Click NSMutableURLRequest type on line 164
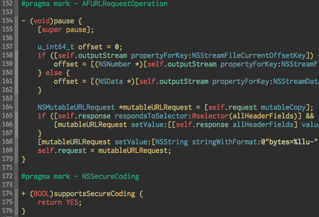319x217 pixels. (76, 107)
